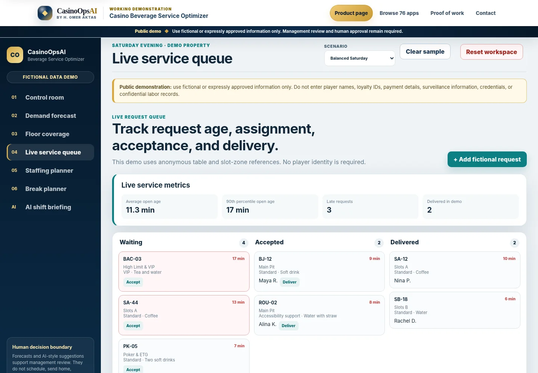Screen dimensions: 538x373
Task: Open Control room in the sidebar
Action: pyautogui.click(x=50, y=97)
